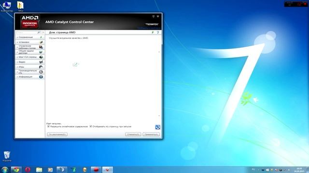The height and width of the screenshot is (173, 309).
Task: Expand the Игры section arrow
Action: (x=17, y=67)
